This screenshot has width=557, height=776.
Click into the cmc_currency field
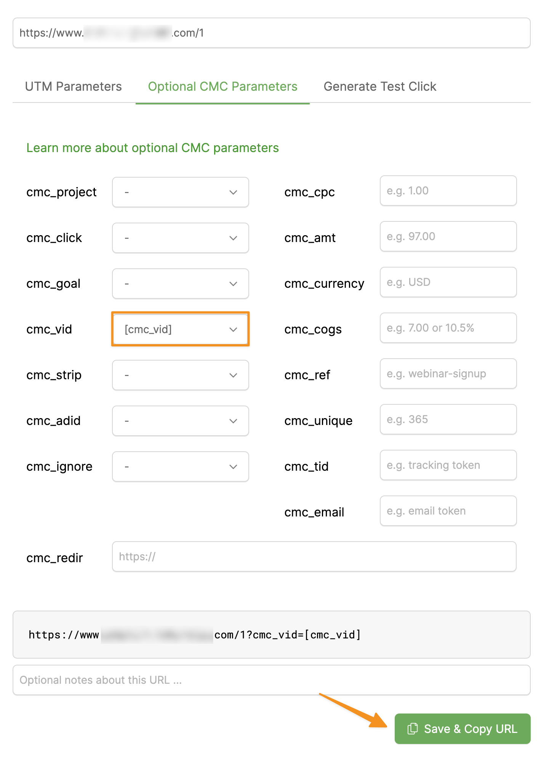[x=448, y=282]
